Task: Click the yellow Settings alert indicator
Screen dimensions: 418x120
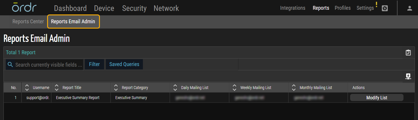Action: click(x=376, y=4)
